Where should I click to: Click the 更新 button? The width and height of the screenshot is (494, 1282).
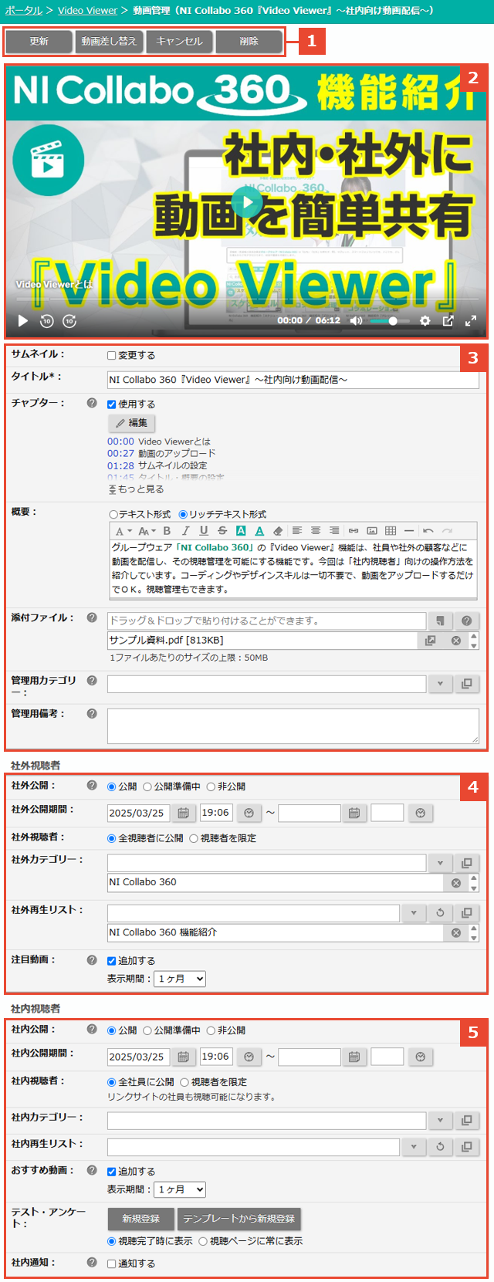(39, 42)
